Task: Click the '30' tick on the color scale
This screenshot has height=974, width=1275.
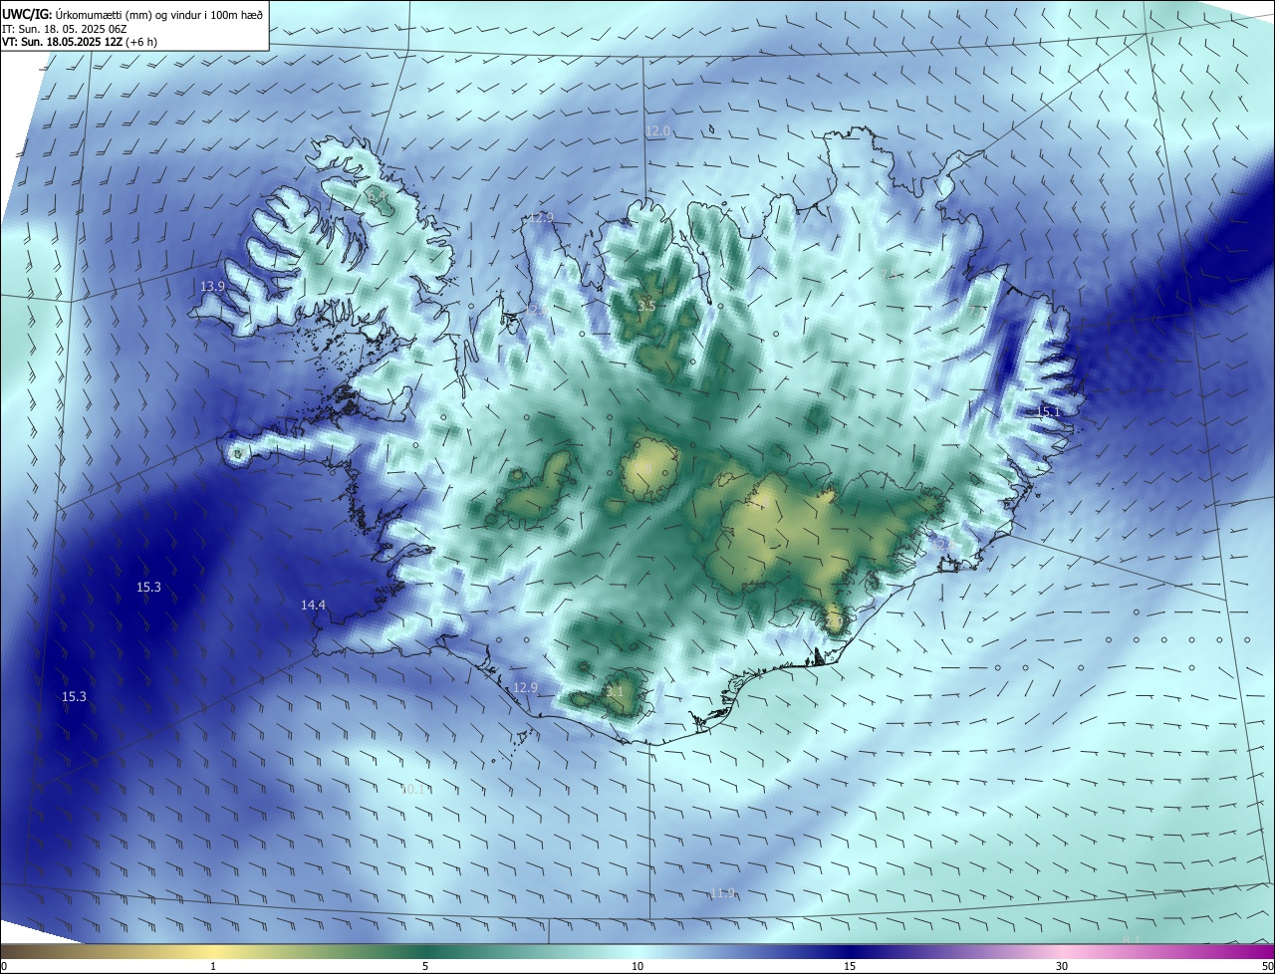Action: pos(1062,967)
